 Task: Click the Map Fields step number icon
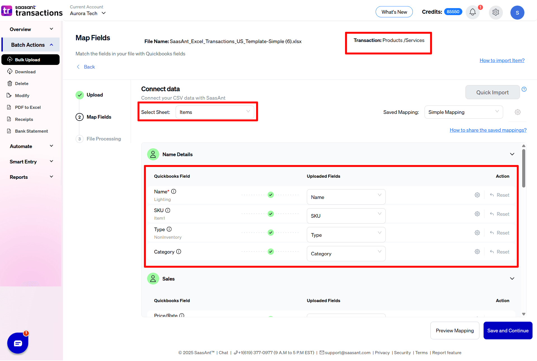[x=79, y=117]
